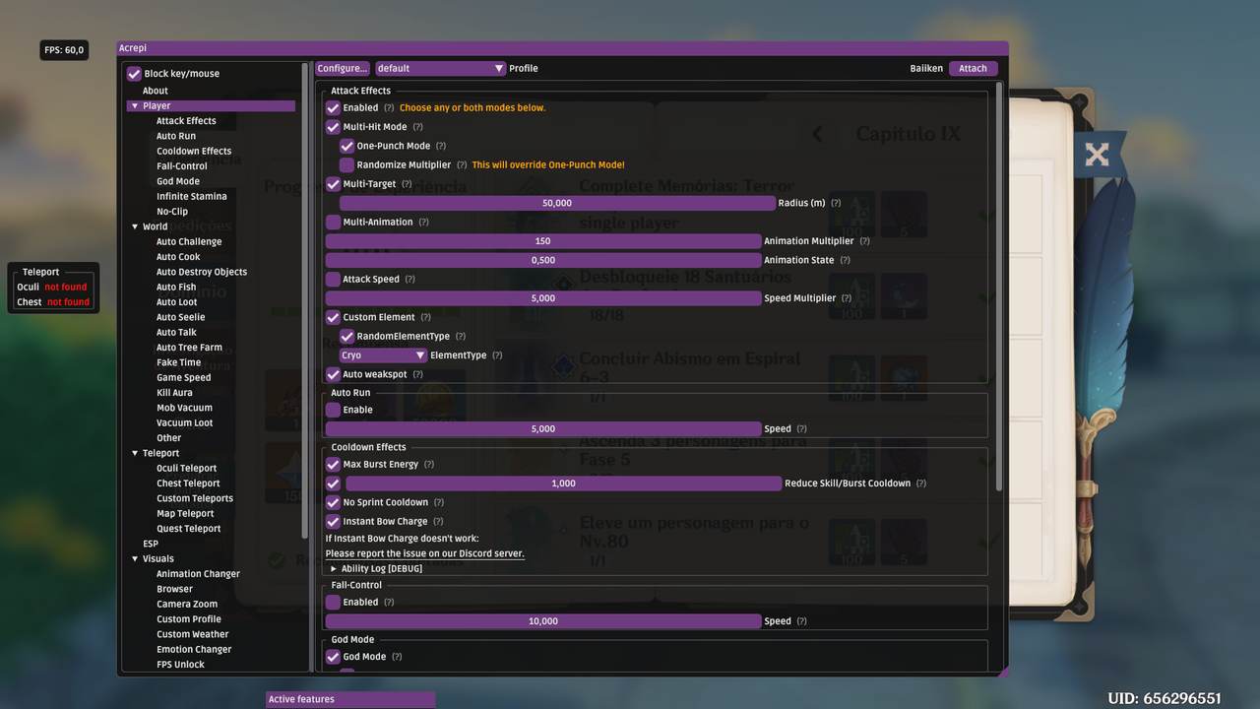The height and width of the screenshot is (709, 1260).
Task: Click the Active features panel title
Action: 350,699
